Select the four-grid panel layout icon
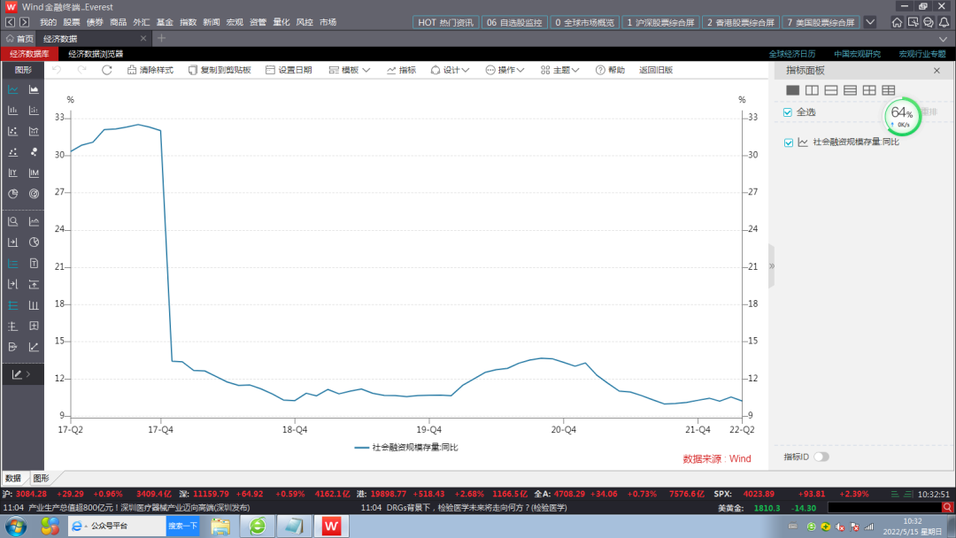Screen dimensions: 956x538 point(869,90)
